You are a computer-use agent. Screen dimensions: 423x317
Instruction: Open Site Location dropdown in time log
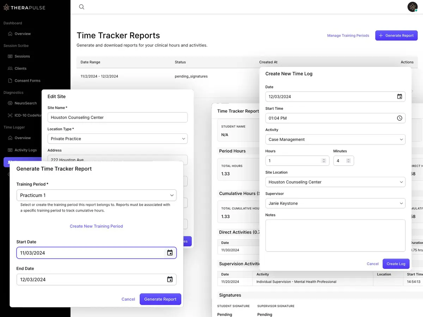point(335,182)
